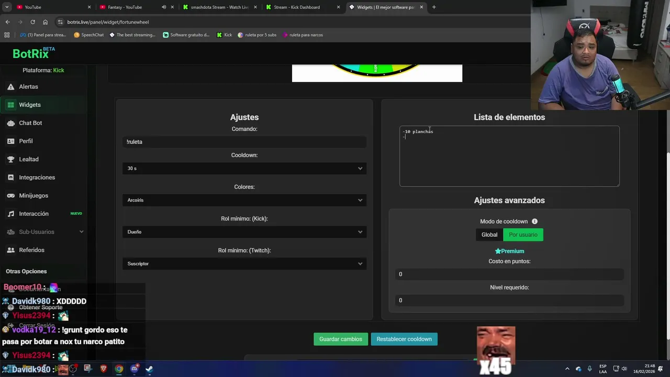
Task: Open Rol mínimo (Twitch) dropdown Suscriptor
Action: [244, 263]
